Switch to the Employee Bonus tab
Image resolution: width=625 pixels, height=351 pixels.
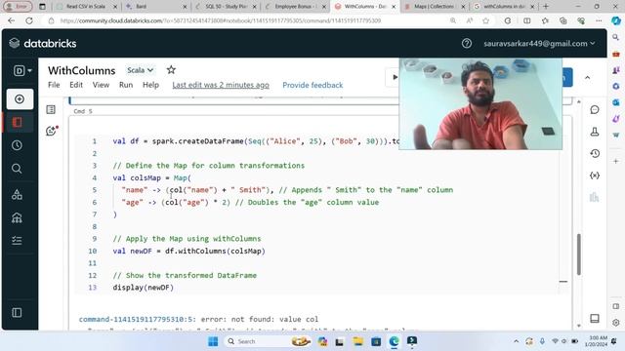pos(295,7)
